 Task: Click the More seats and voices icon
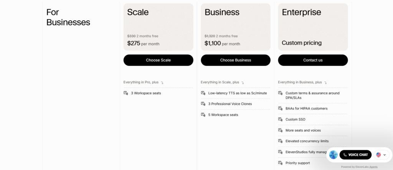pos(280,130)
